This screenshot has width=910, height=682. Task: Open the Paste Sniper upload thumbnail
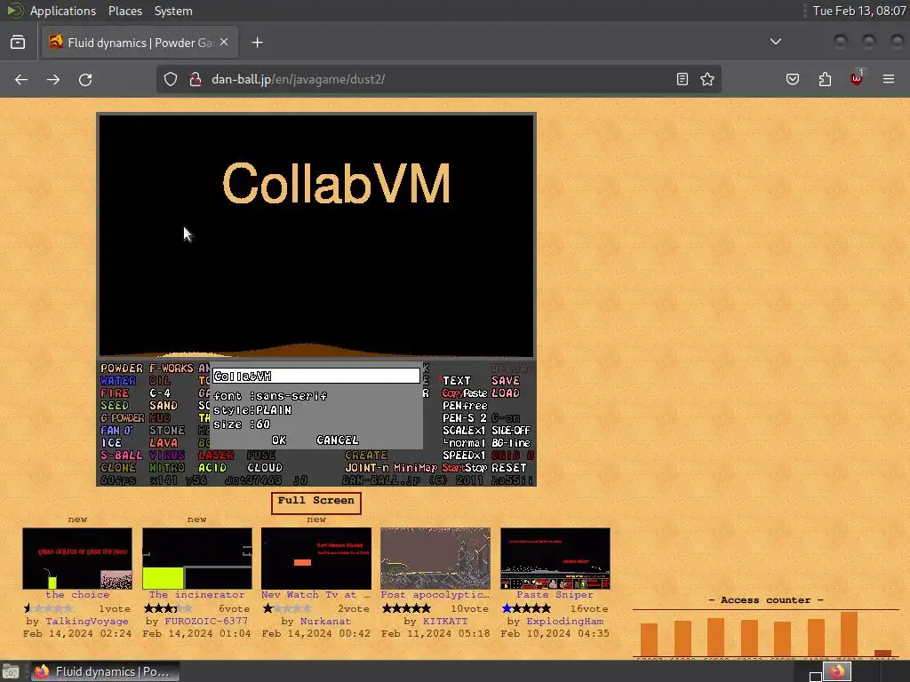click(555, 558)
